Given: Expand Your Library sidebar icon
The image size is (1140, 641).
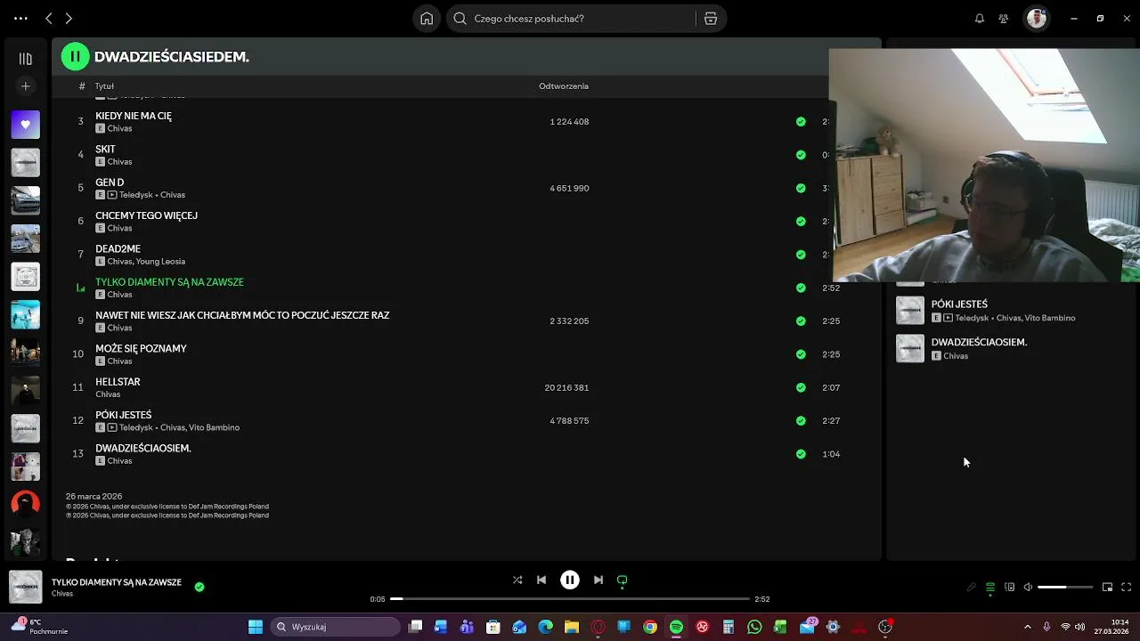Looking at the screenshot, I should click(x=25, y=59).
